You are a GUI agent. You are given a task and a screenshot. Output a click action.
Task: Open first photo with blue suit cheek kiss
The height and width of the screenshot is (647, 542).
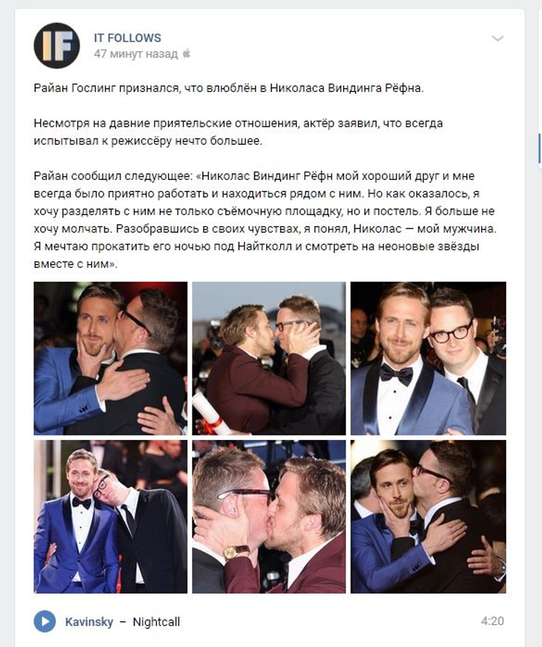(x=110, y=358)
